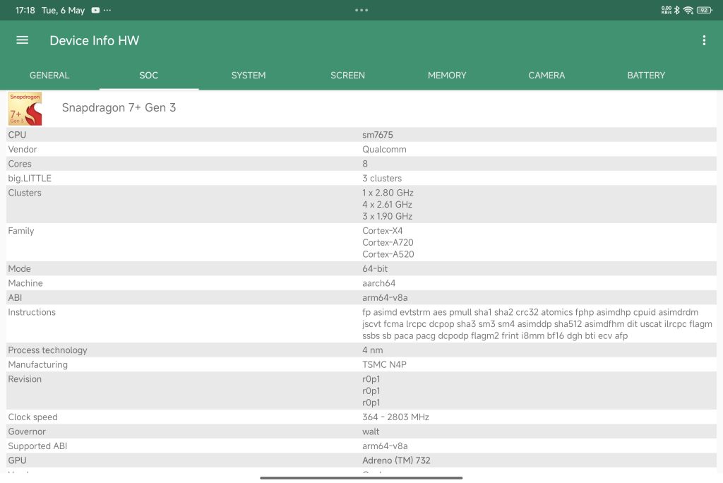Image resolution: width=723 pixels, height=483 pixels.
Task: Tap the three dots at top center
Action: tap(361, 11)
